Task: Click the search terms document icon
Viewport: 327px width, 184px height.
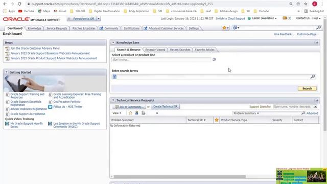Action: [114, 77]
